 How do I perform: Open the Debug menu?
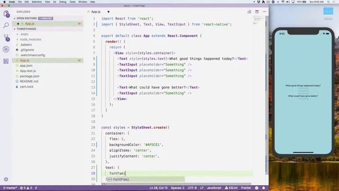click(x=63, y=2)
